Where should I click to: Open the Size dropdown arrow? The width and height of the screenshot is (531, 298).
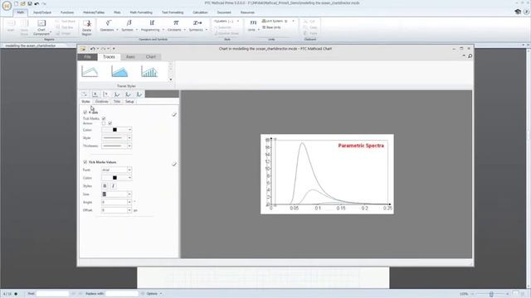click(x=129, y=195)
